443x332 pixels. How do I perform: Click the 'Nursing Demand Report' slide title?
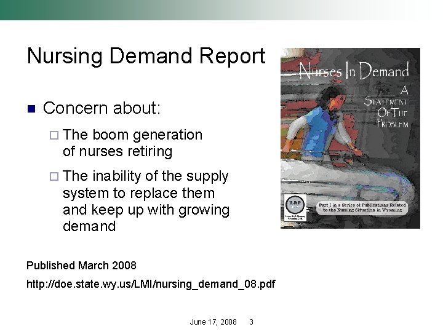coord(146,57)
